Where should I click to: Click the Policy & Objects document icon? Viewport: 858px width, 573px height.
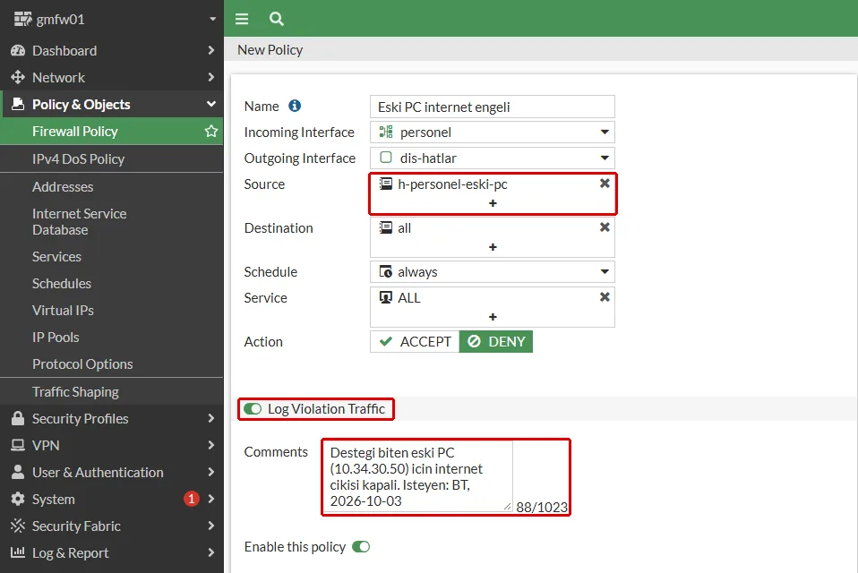18,104
